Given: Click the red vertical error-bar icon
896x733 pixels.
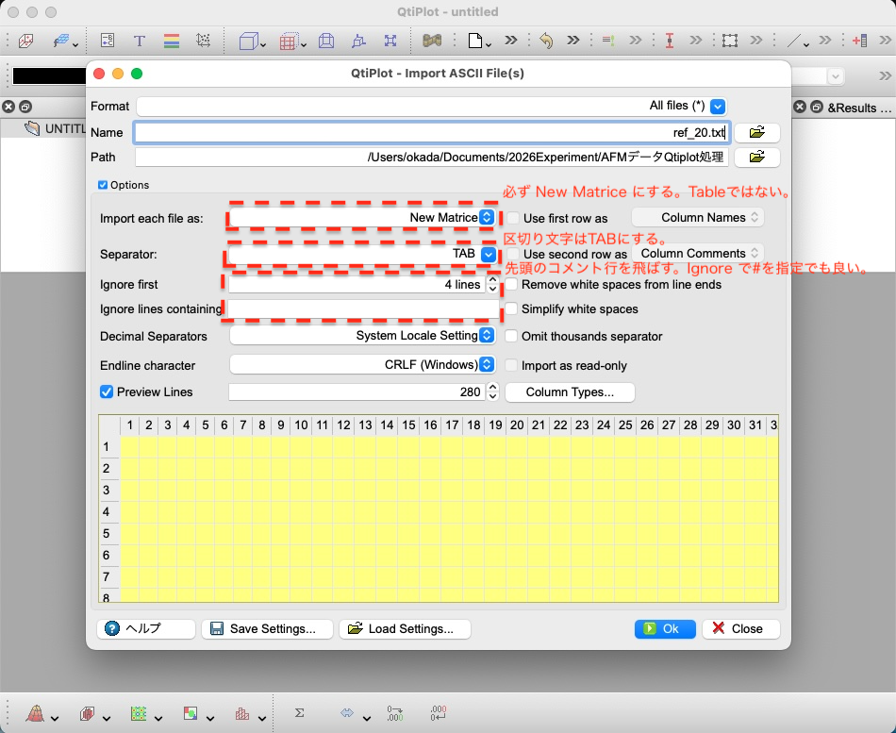Looking at the screenshot, I should (x=670, y=41).
